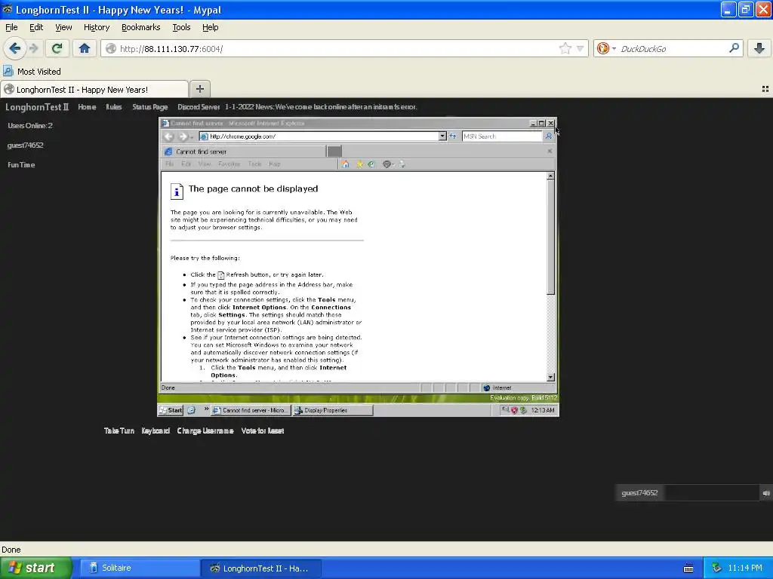
Task: Open the Discord Server link
Action: coord(199,107)
